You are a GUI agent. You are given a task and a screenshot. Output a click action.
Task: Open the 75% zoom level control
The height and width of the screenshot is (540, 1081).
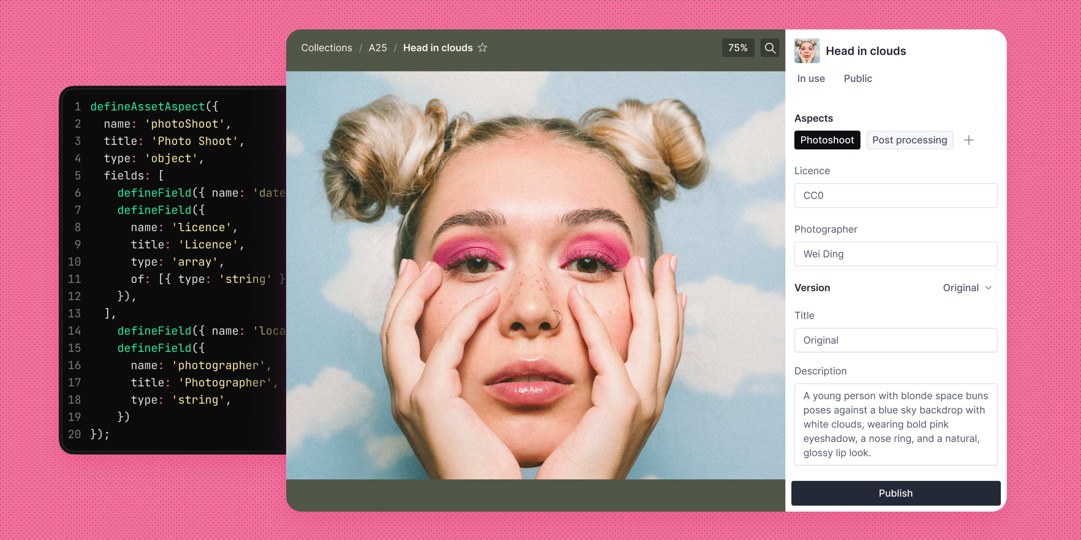(738, 48)
